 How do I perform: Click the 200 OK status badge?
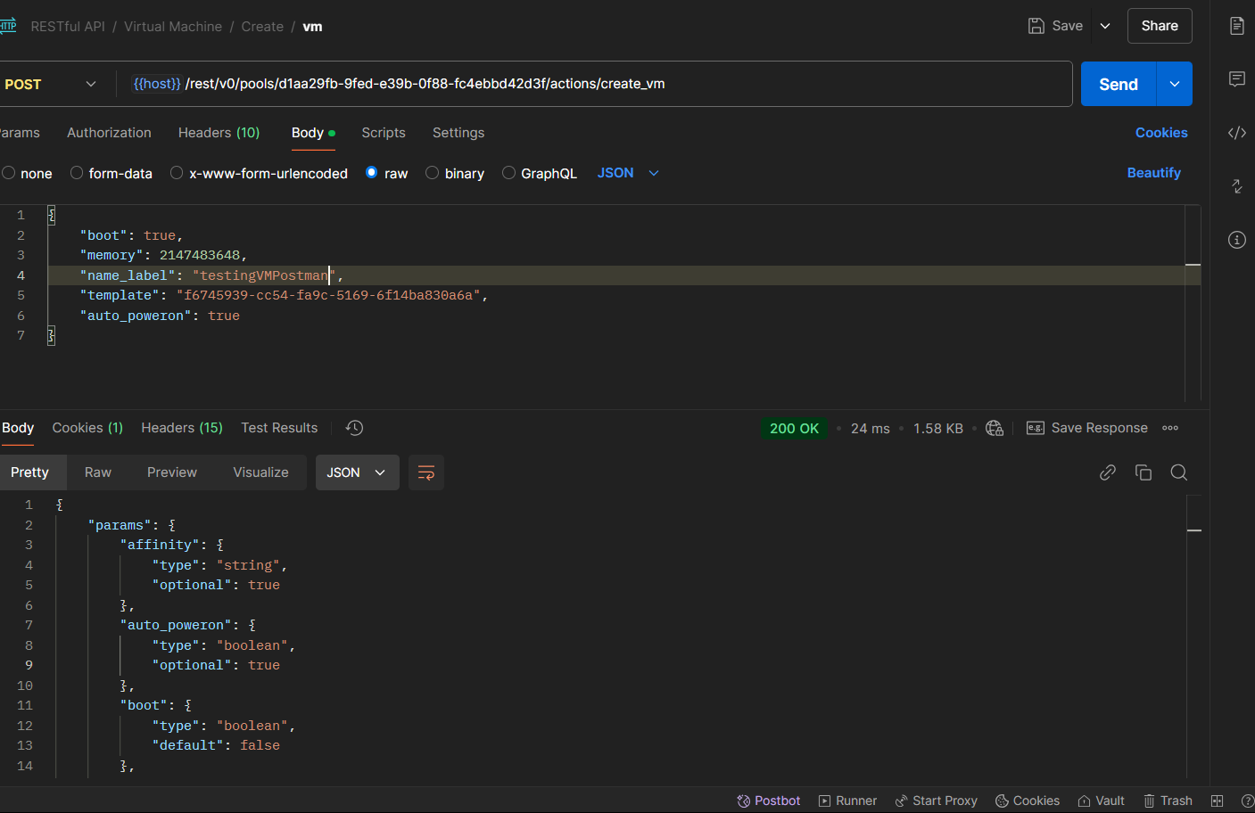[x=794, y=429]
